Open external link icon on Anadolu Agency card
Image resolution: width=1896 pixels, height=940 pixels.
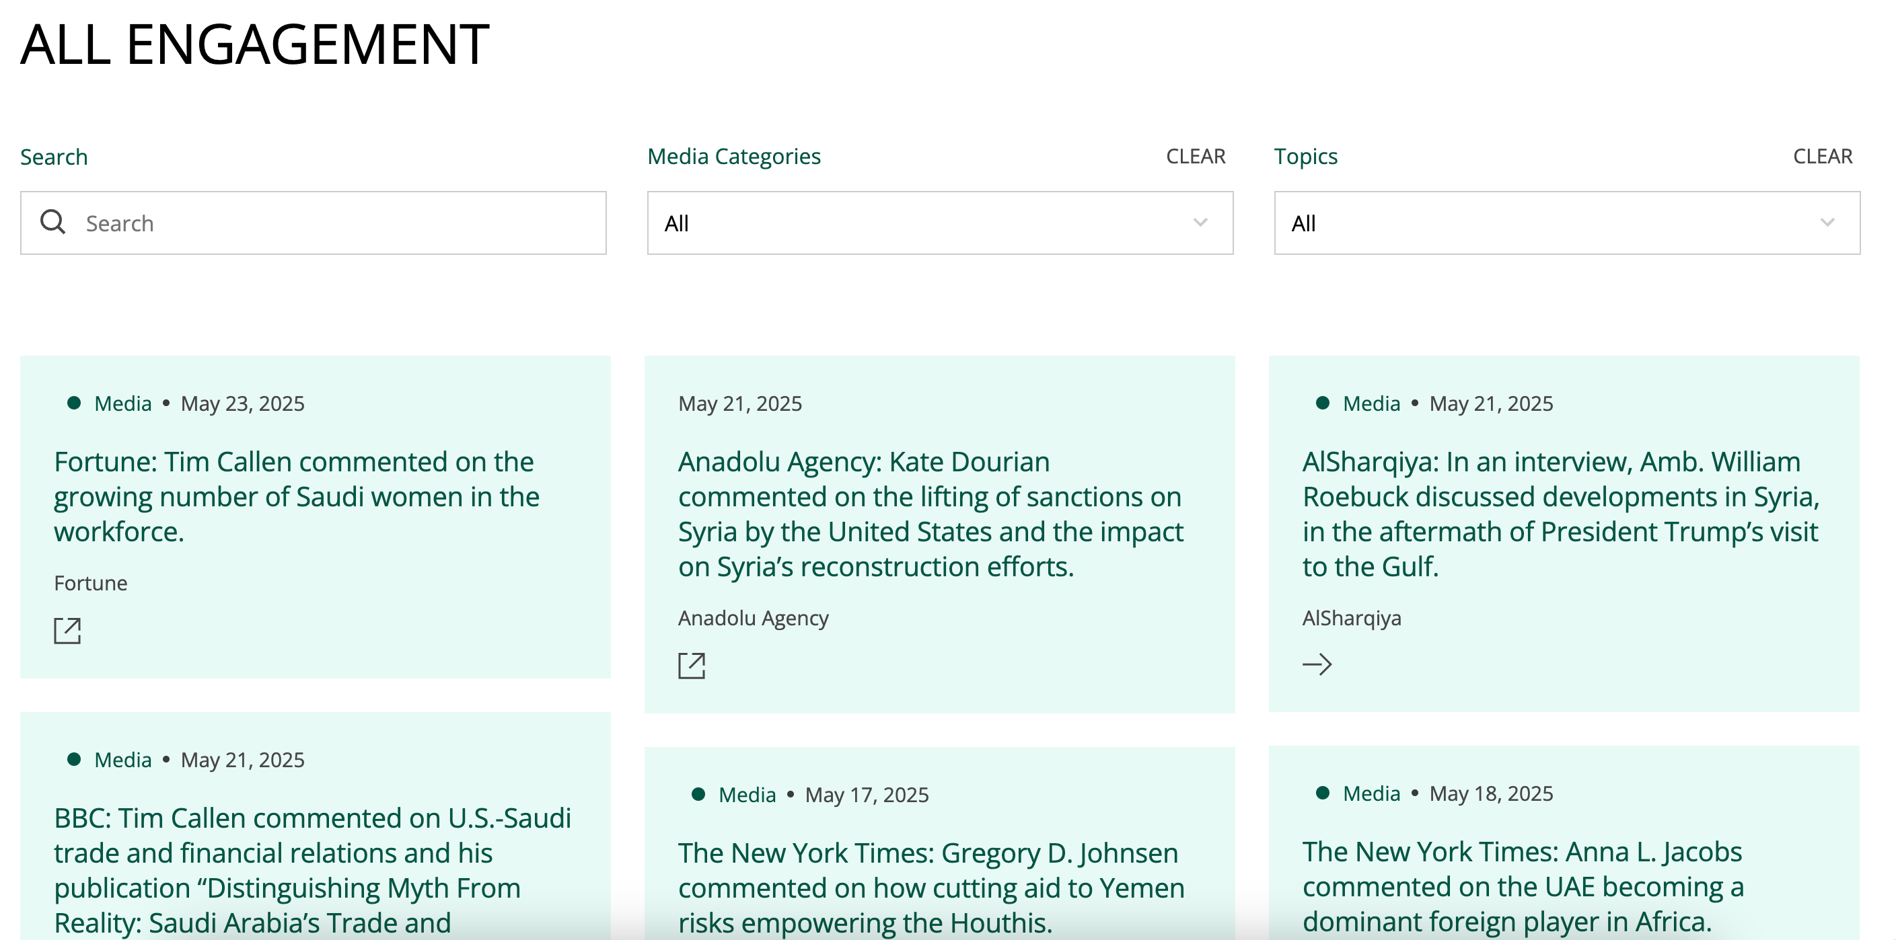[691, 665]
